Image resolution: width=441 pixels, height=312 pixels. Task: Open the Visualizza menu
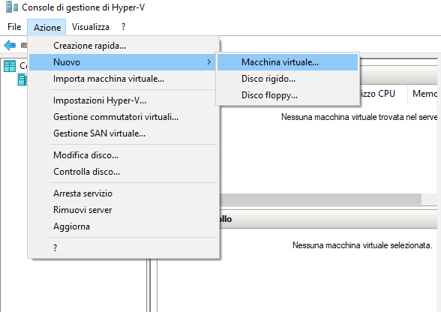[x=91, y=27]
